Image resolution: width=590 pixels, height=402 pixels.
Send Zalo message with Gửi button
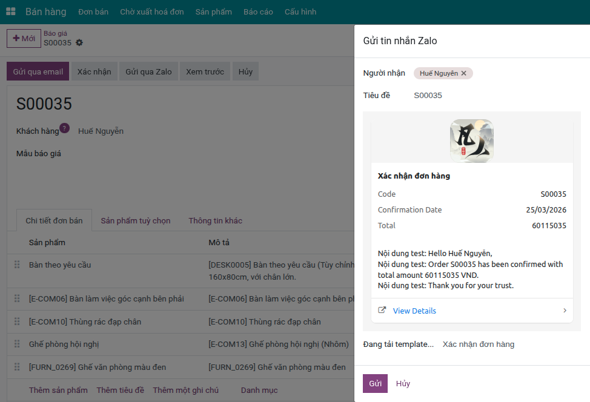tap(375, 383)
